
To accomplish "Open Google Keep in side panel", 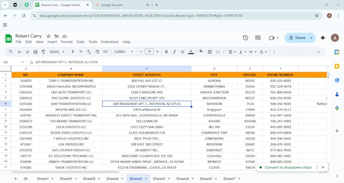I will [x=337, y=66].
